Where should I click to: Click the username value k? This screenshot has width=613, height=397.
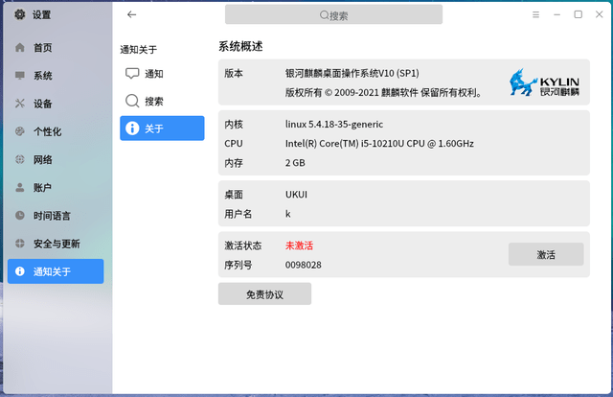tap(287, 214)
